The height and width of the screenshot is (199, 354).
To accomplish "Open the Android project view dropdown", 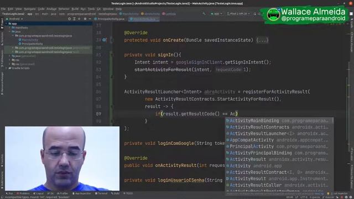I will pyautogui.click(x=14, y=19).
